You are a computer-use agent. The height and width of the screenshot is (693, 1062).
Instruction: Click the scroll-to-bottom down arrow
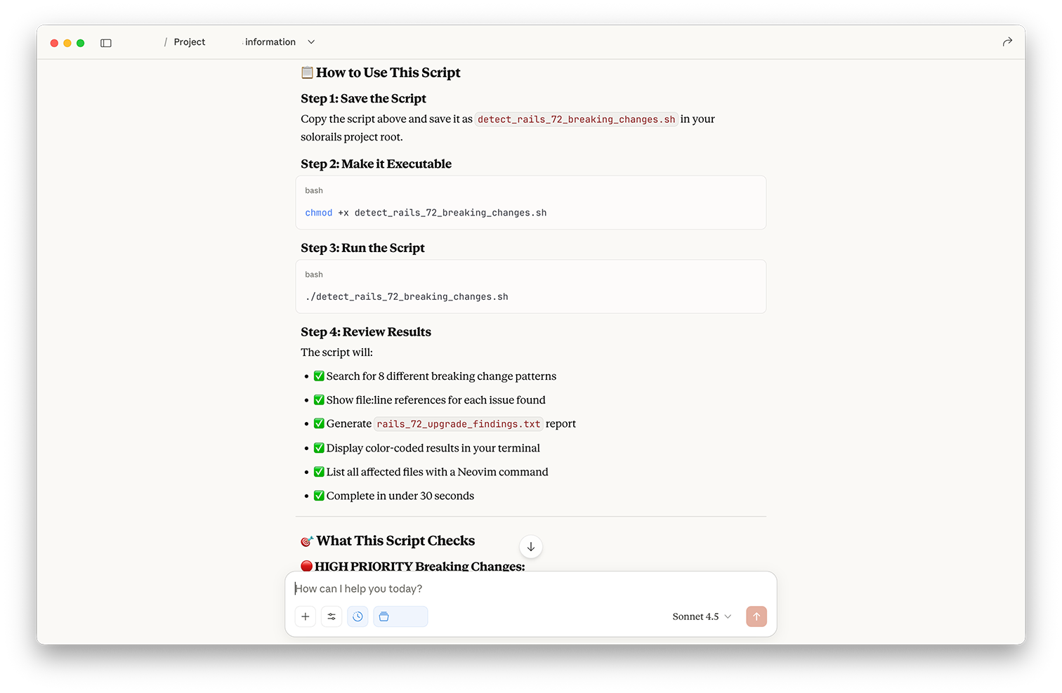click(x=531, y=547)
